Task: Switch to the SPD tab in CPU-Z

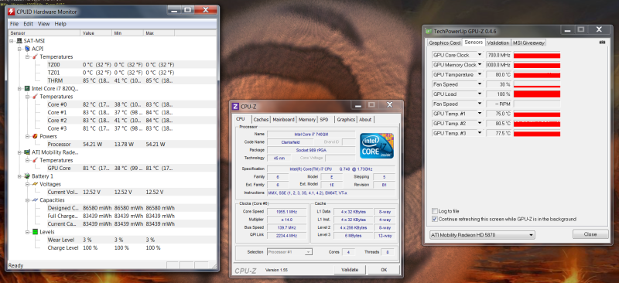Action: [x=323, y=120]
